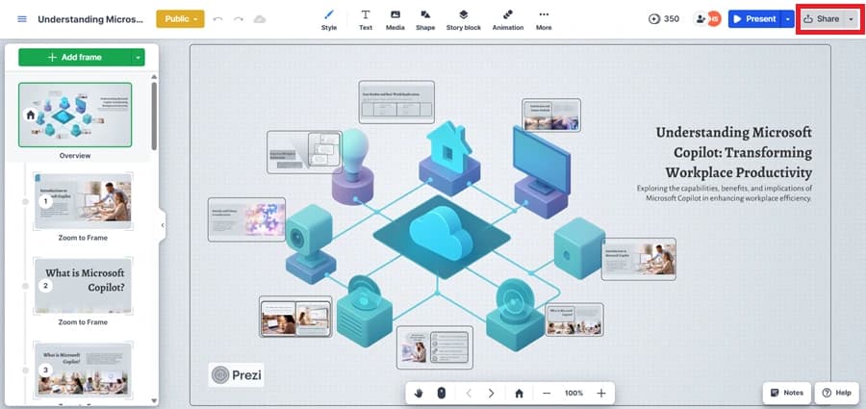This screenshot has width=866, height=409.
Task: Click the 100% zoom level
Action: [573, 393]
